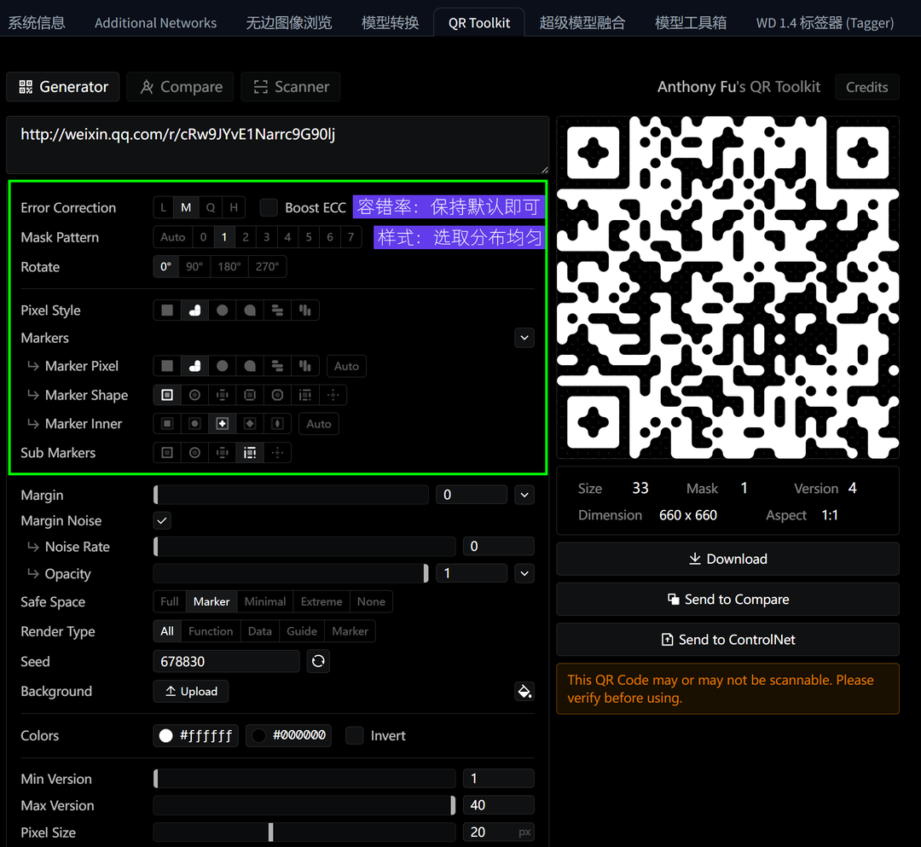Select the rounded Pixel Style icon
The height and width of the screenshot is (847, 921).
coord(194,310)
